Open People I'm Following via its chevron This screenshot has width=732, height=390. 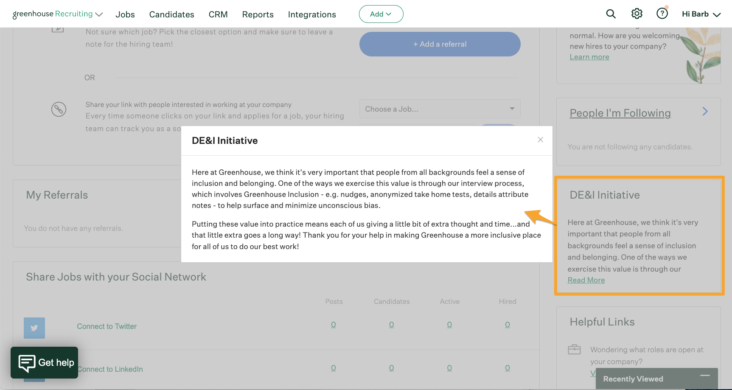click(x=704, y=111)
